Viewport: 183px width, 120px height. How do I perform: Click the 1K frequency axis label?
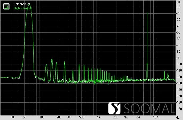pyautogui.click(x=99, y=117)
